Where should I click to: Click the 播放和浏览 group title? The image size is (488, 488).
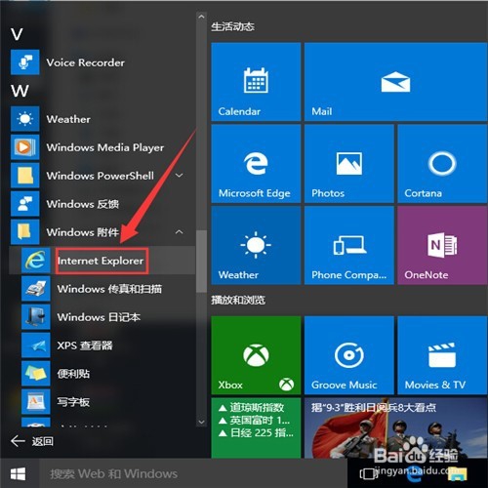click(238, 300)
